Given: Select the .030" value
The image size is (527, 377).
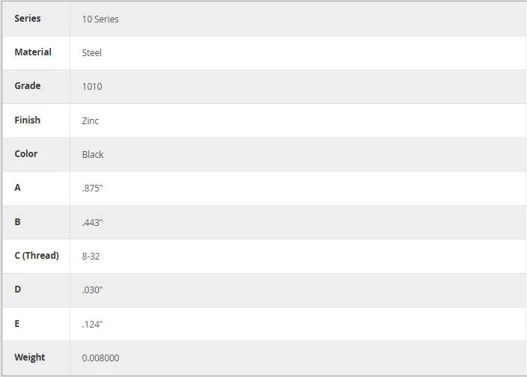Looking at the screenshot, I should (x=92, y=289).
